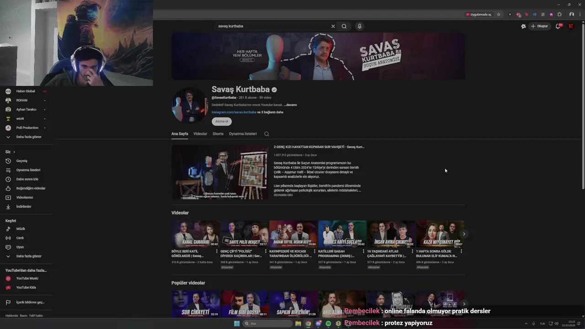Open Videolarınız in the sidebar
Image resolution: width=585 pixels, height=329 pixels.
(26, 197)
